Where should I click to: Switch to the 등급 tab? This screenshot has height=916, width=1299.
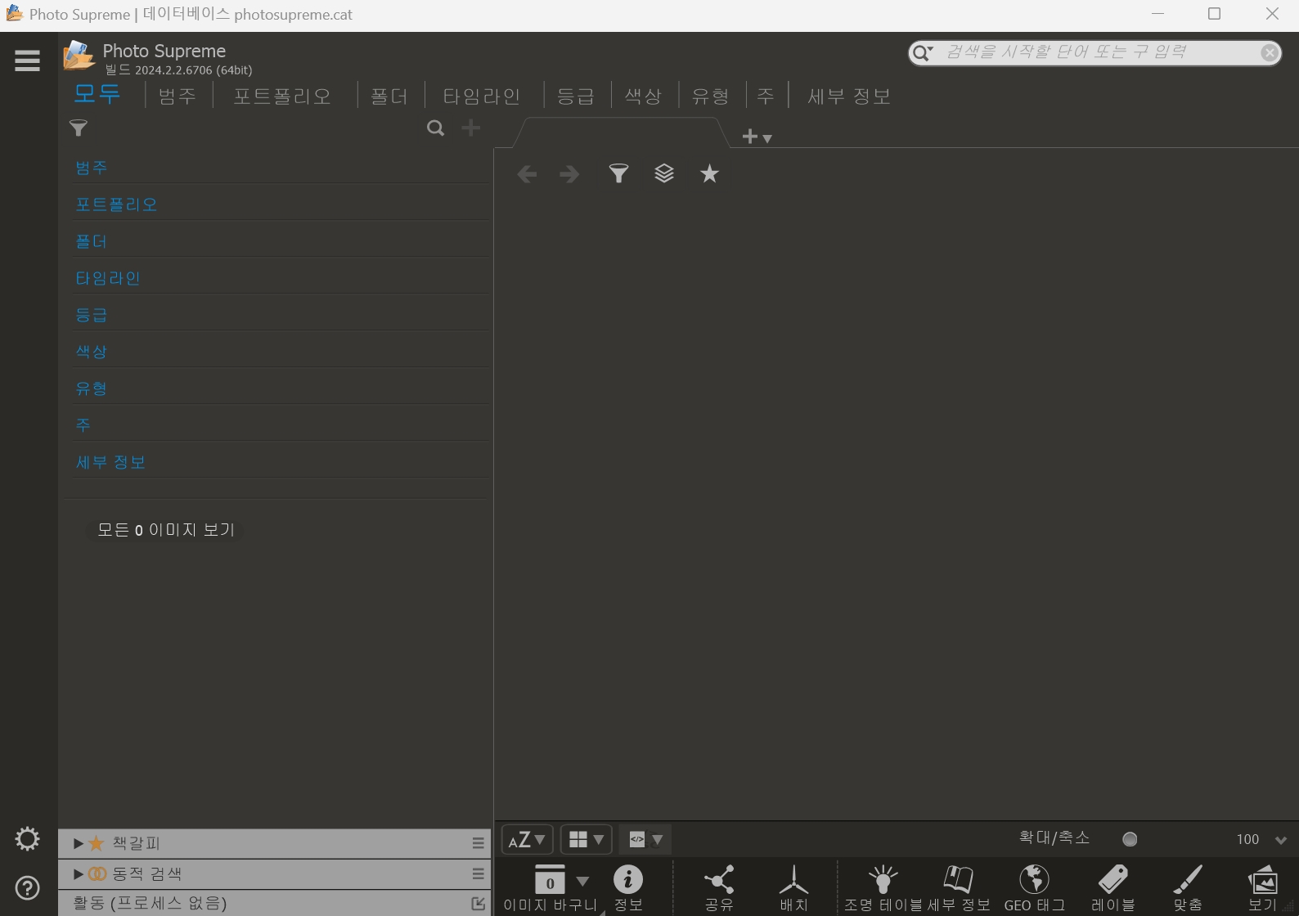[x=576, y=96]
